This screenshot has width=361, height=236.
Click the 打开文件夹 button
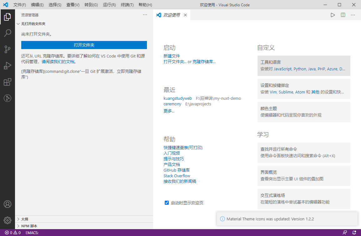84,45
